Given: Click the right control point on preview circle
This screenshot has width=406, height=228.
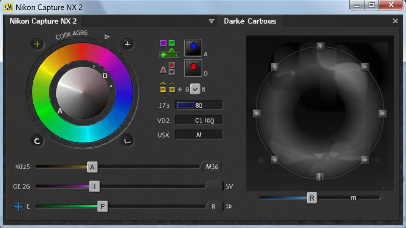Looking at the screenshot, I should tap(383, 113).
